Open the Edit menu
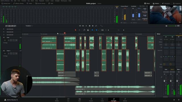This screenshot has width=182, height=102. click(x=15, y=1)
